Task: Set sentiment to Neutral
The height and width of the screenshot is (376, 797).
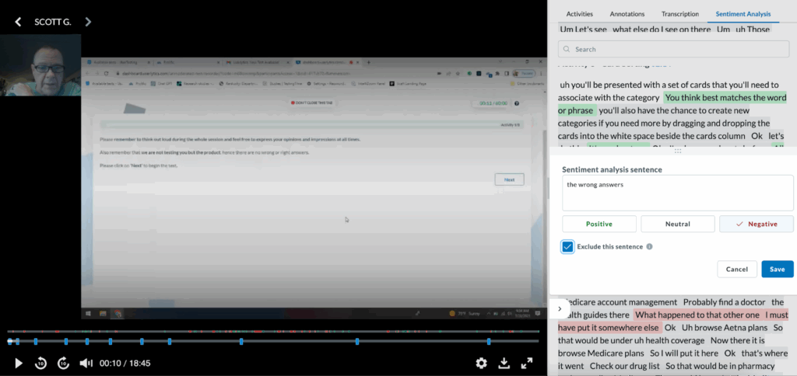Action: pos(677,224)
